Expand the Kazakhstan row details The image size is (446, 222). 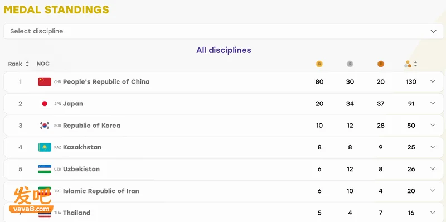click(433, 147)
